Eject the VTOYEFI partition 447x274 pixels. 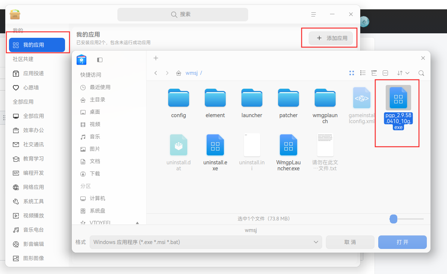coord(138,223)
